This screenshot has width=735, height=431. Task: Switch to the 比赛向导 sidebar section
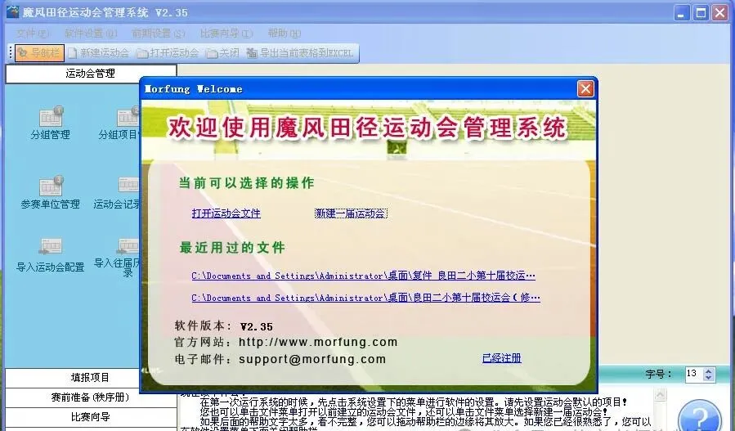pos(91,417)
